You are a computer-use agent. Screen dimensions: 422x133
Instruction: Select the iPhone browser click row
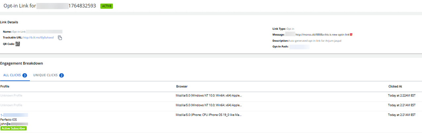pos(211,121)
